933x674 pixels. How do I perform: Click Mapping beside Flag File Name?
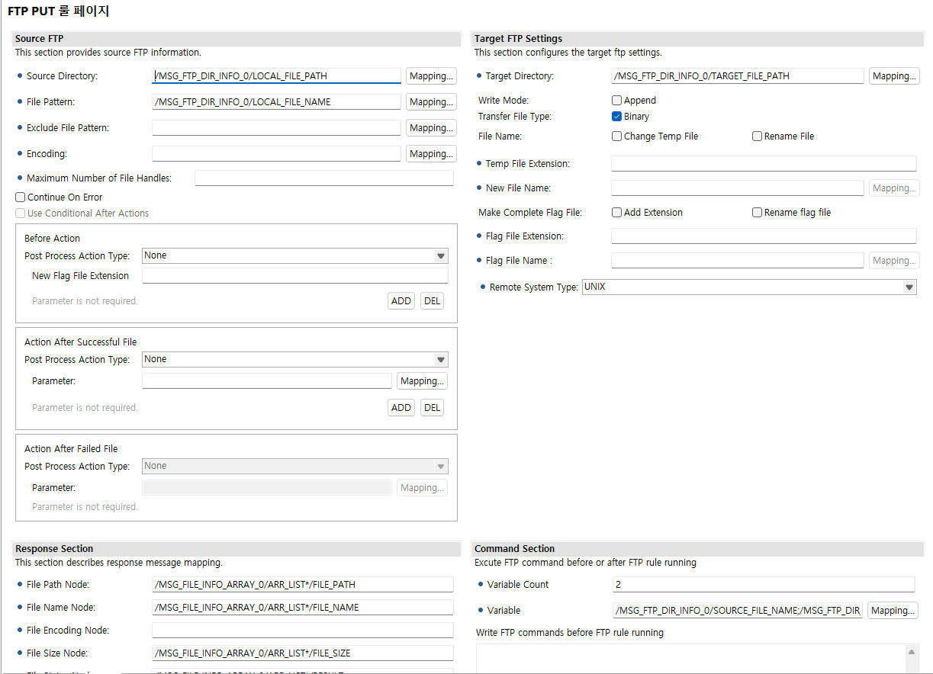[x=893, y=260]
